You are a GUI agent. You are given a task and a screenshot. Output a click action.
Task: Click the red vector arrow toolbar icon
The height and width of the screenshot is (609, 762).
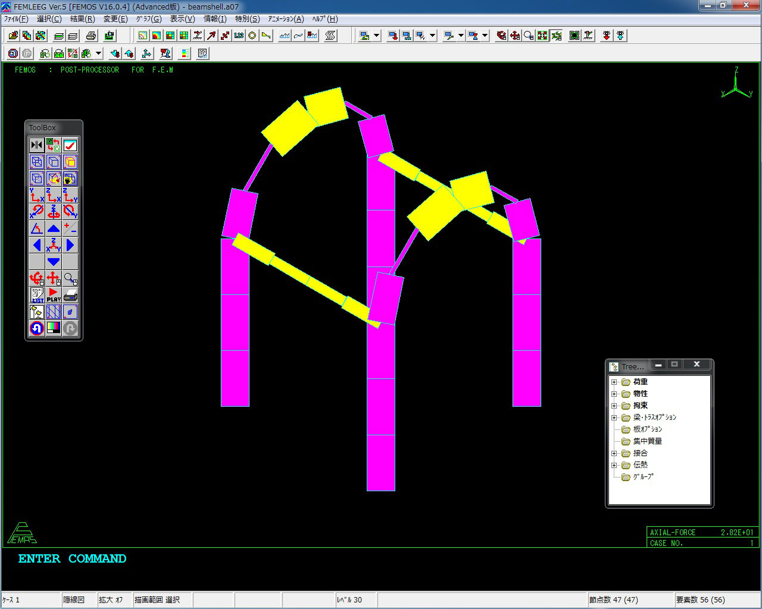point(211,36)
